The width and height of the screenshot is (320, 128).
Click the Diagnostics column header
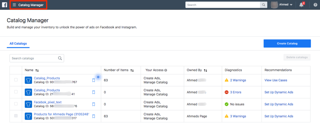pos(233,70)
